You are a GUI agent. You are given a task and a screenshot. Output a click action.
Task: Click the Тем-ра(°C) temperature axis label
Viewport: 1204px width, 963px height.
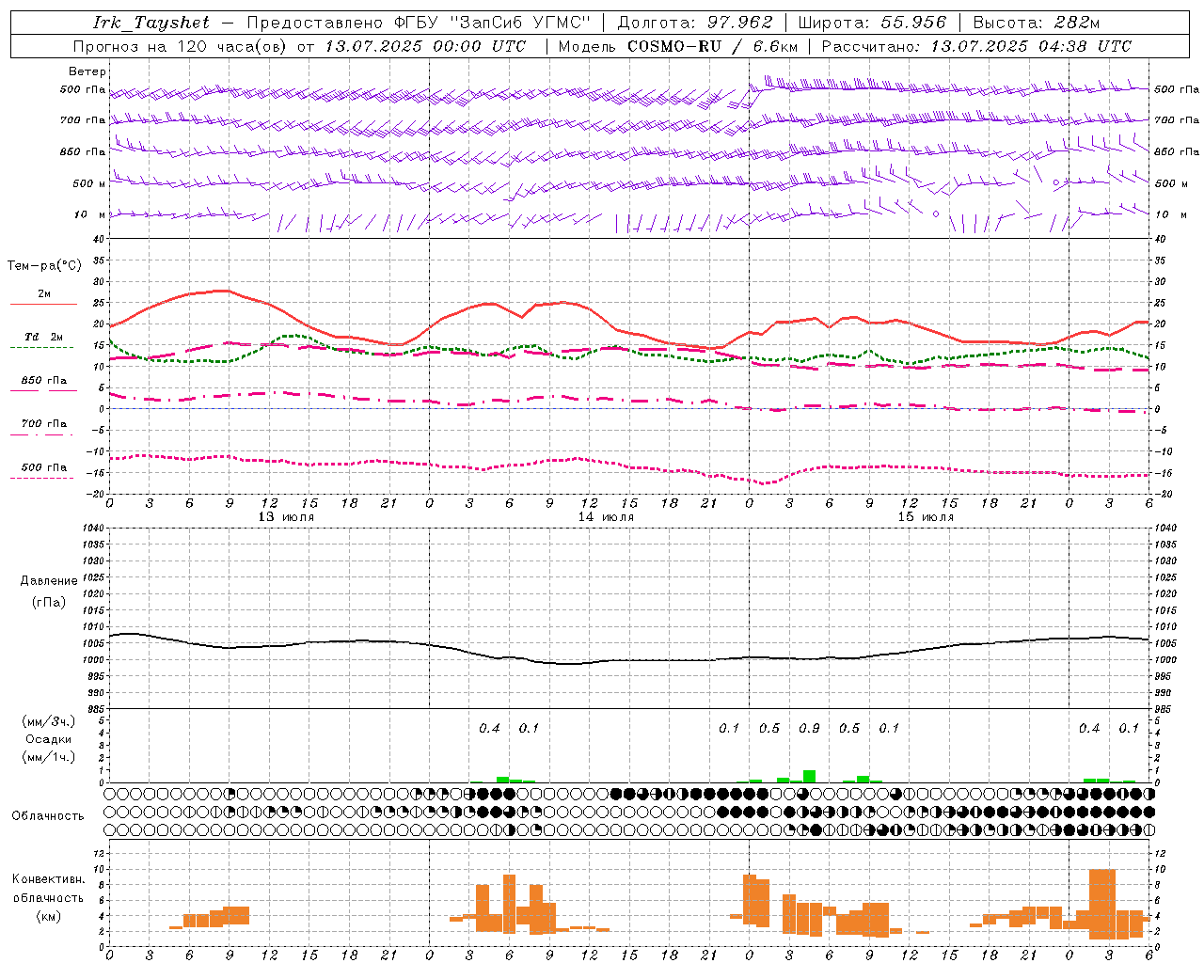44,266
